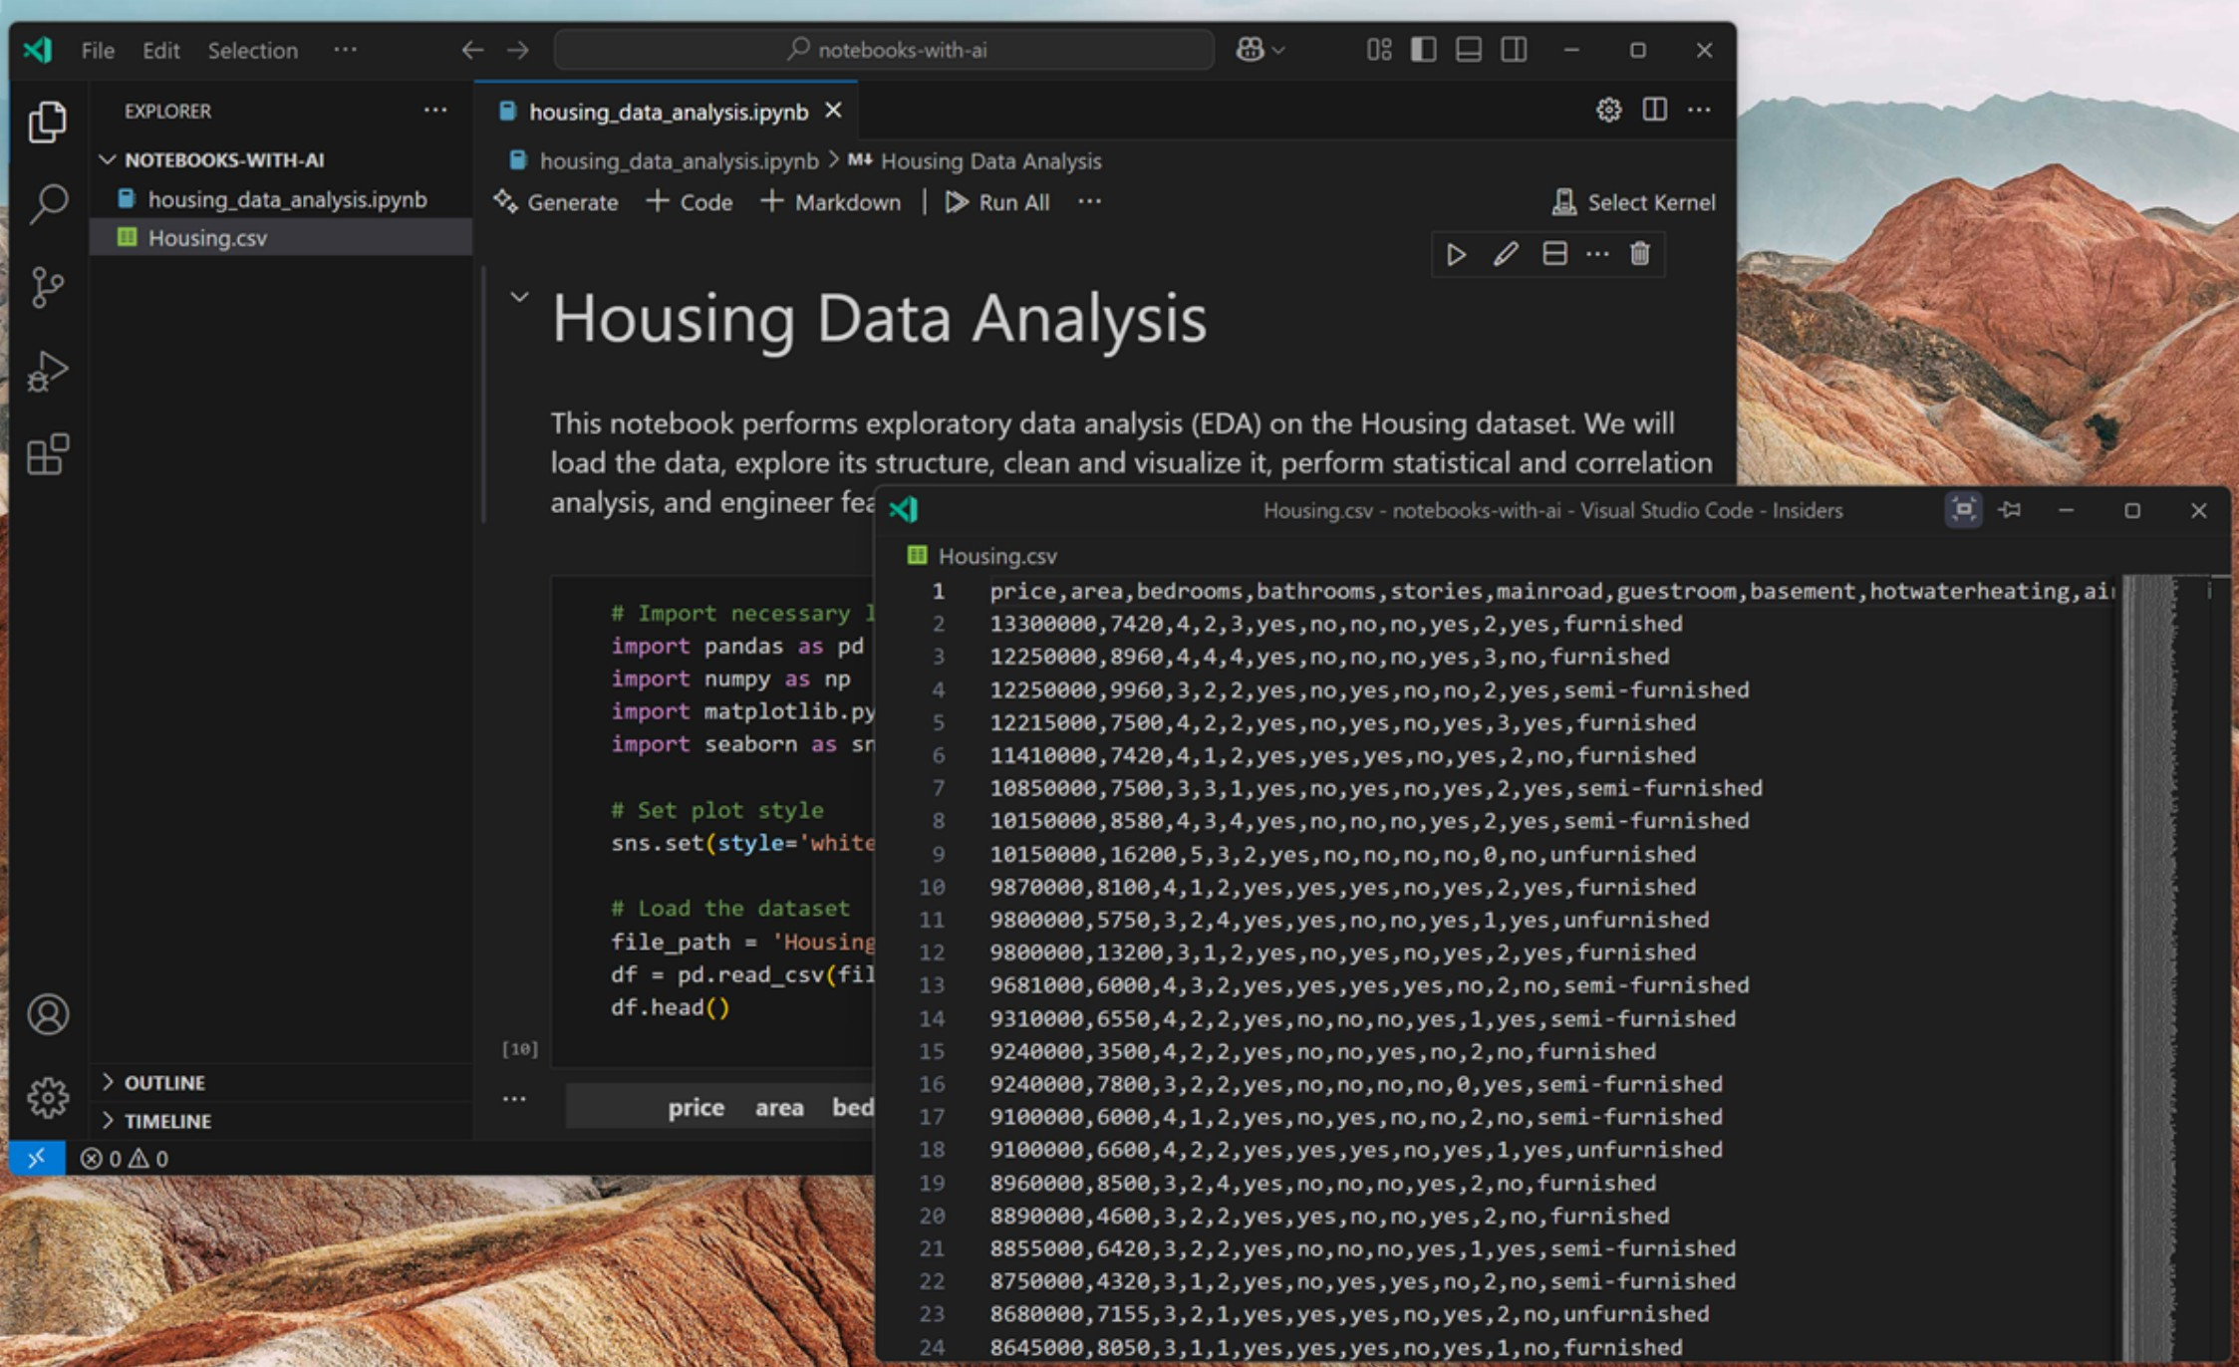The image size is (2239, 1367).
Task: Edit the cell with the pencil icon
Action: pos(1506,255)
